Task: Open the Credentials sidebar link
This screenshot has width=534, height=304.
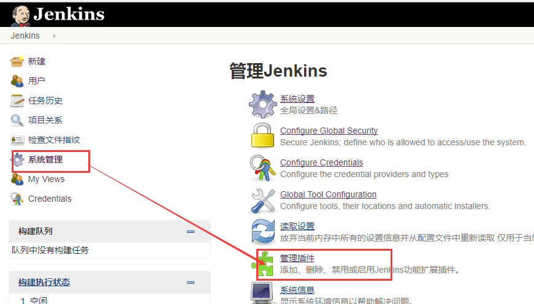Action: pos(50,199)
